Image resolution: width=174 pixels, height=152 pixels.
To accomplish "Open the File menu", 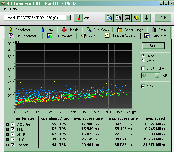I will click(x=4, y=9).
